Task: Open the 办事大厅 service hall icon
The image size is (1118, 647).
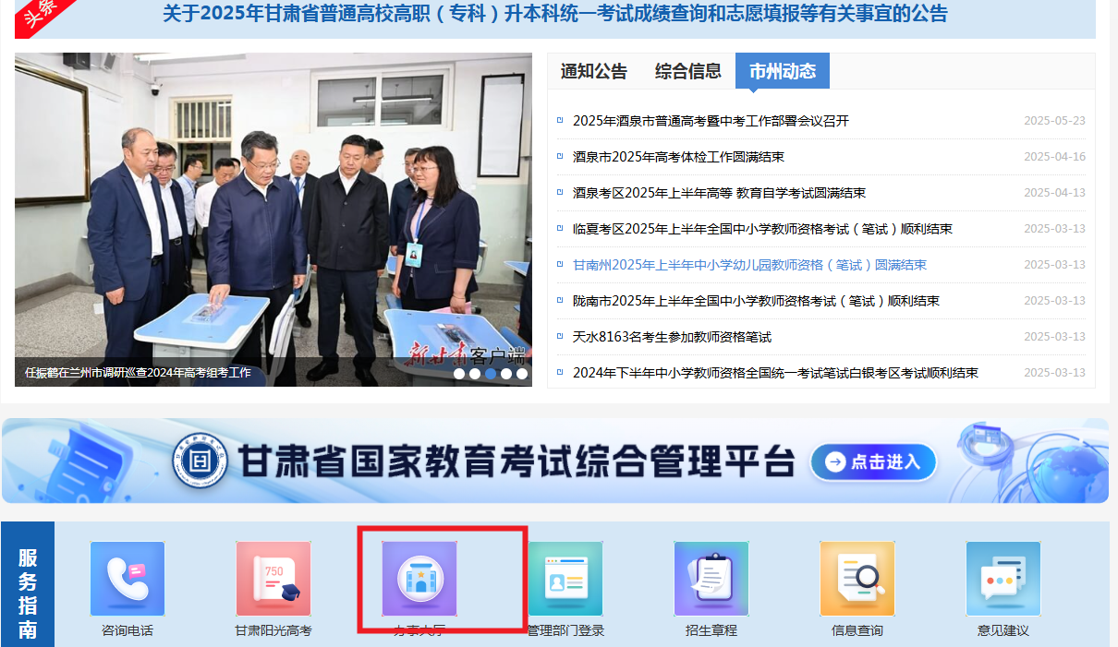Action: (x=419, y=579)
